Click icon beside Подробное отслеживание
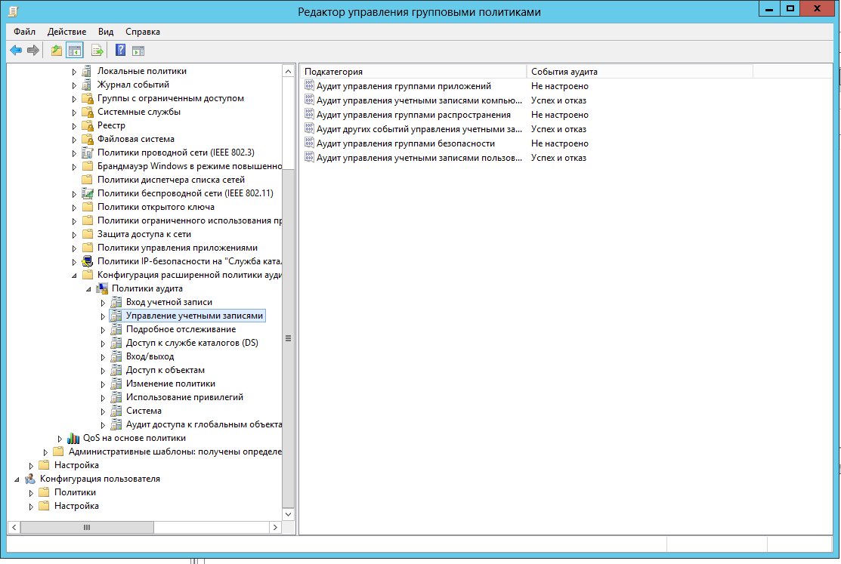 tap(116, 330)
